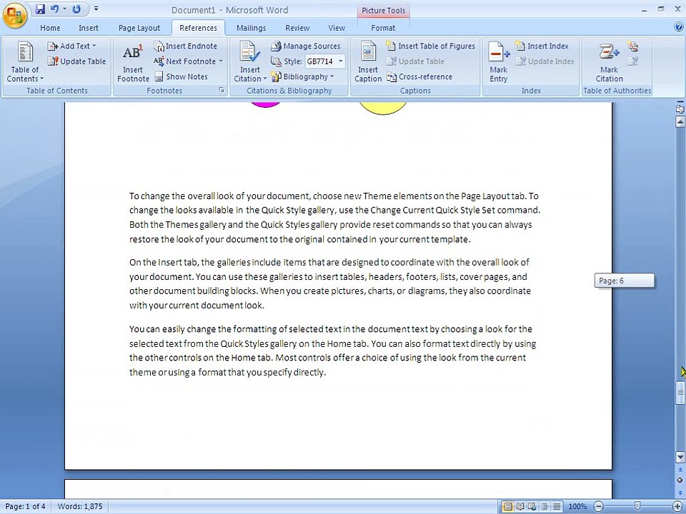Open Customize Quick Access Toolbar dropdown
The image size is (686, 514).
[x=96, y=9]
